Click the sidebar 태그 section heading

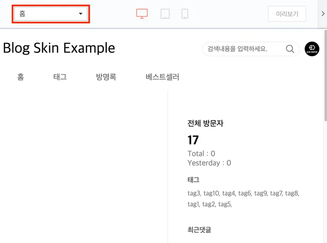click(x=193, y=179)
